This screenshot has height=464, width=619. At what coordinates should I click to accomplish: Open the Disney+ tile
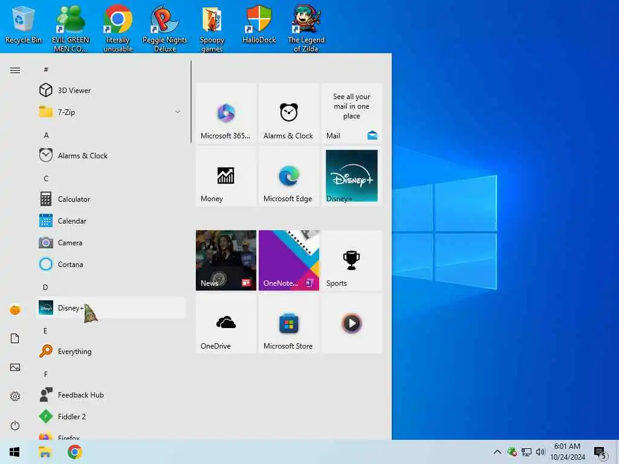[x=352, y=176]
